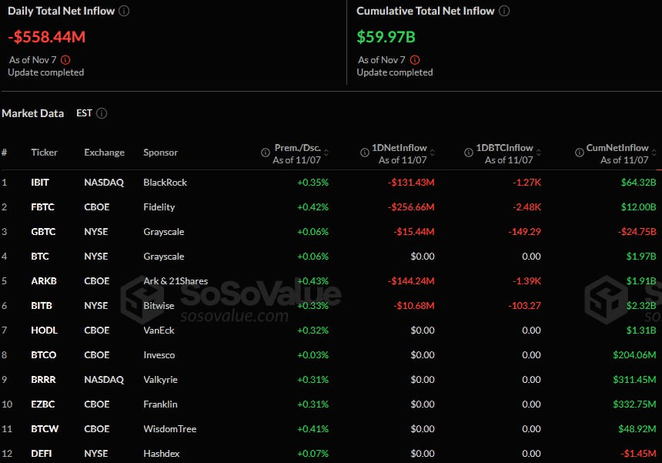
Task: Select the Market Data section header
Action: click(x=33, y=112)
